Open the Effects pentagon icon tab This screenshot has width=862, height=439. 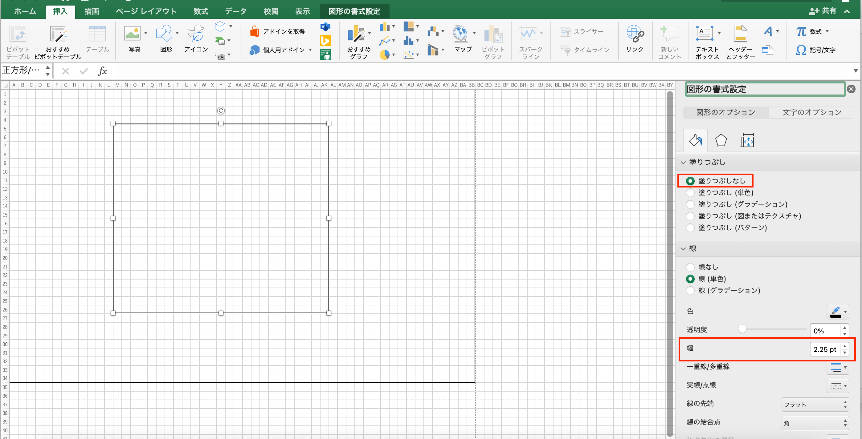click(x=721, y=140)
